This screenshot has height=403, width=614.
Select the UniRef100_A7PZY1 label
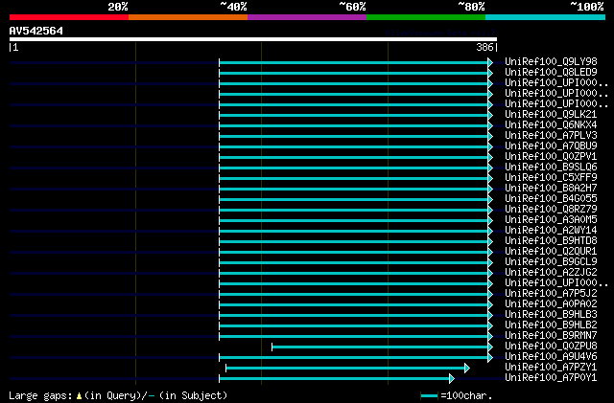pyautogui.click(x=551, y=367)
